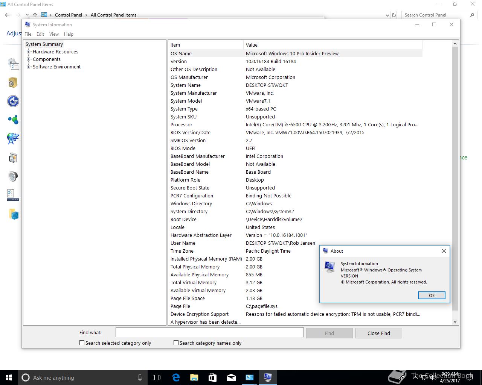Click the 'Find what' text field
This screenshot has width=482, height=385.
pos(209,332)
